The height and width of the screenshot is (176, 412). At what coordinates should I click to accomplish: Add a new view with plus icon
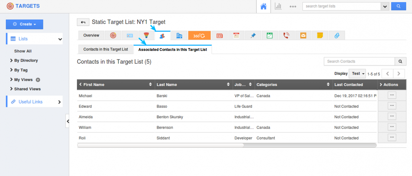click(38, 80)
